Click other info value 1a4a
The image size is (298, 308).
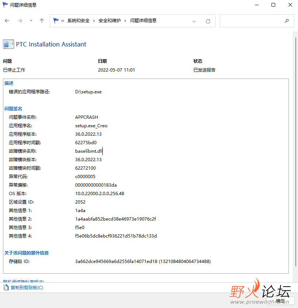(80, 211)
